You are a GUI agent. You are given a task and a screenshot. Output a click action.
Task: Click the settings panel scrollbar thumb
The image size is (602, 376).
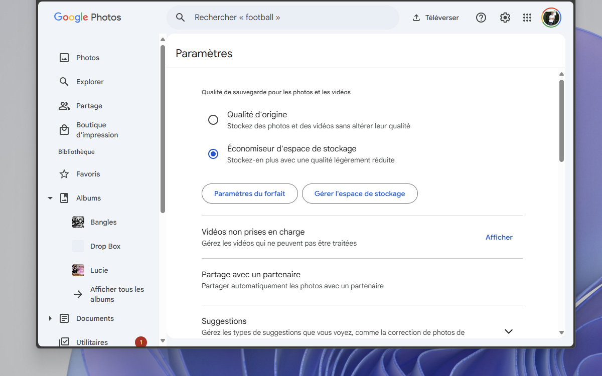click(x=561, y=121)
